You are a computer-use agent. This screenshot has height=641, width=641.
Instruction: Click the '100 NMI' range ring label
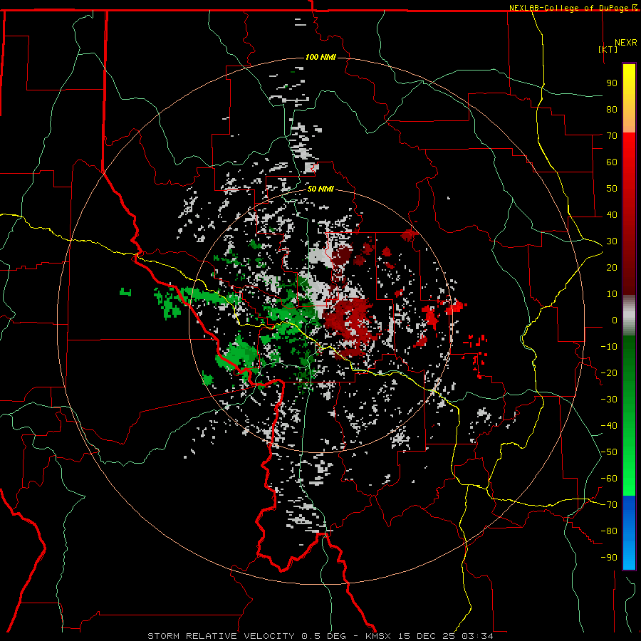point(320,57)
